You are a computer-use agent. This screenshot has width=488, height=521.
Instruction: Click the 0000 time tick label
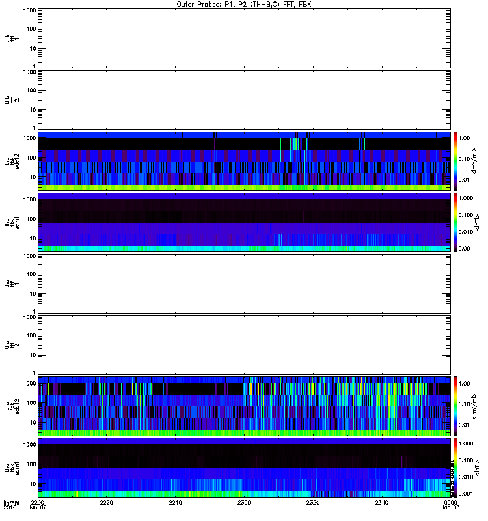[x=450, y=502]
